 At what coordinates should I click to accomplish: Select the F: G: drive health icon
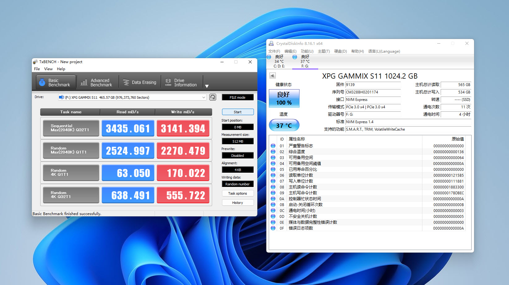coord(295,57)
